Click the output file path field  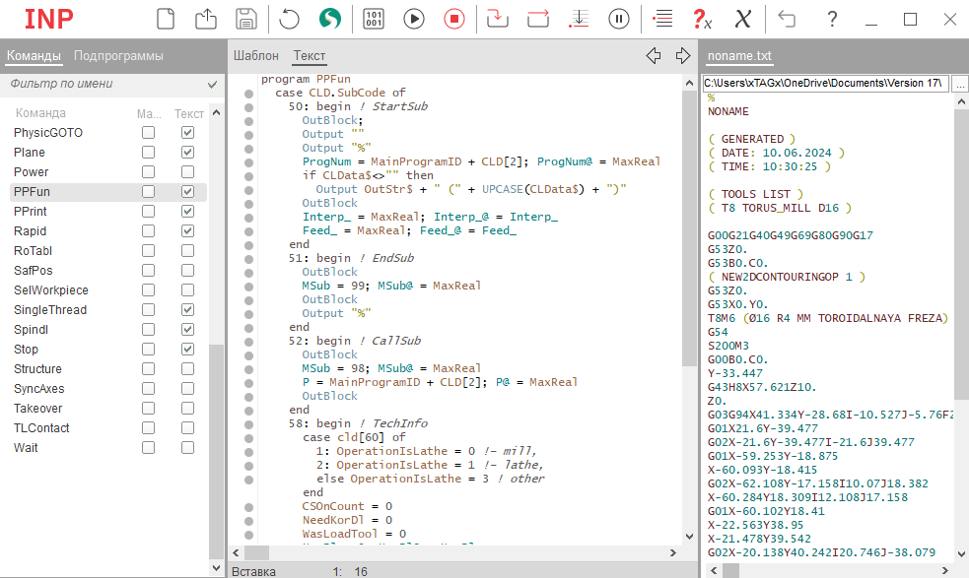(x=825, y=84)
